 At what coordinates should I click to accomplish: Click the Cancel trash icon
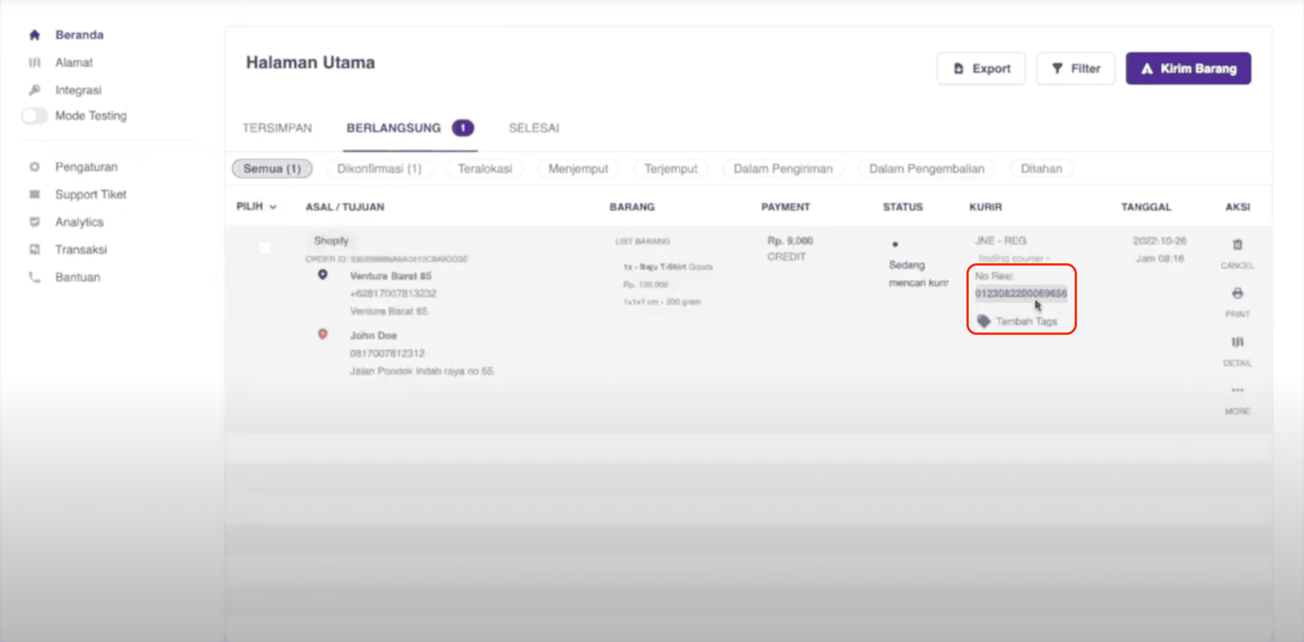tap(1237, 244)
